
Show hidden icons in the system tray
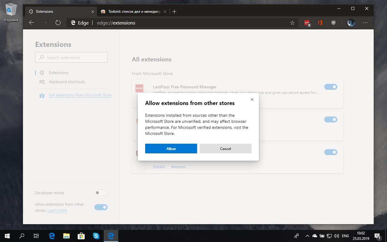point(307,236)
